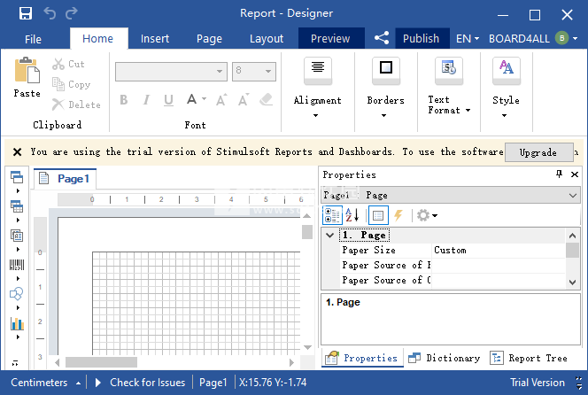Open the Alignment dropdown
This screenshot has width=588, height=395.
(x=318, y=89)
